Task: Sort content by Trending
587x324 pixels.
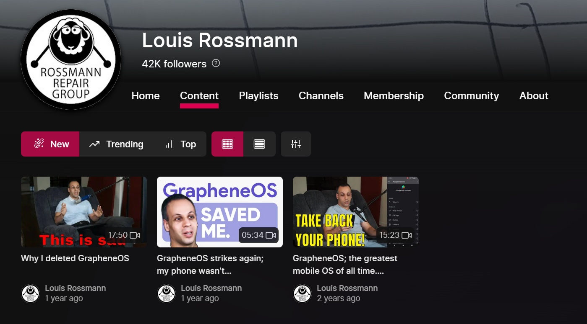Action: 116,144
